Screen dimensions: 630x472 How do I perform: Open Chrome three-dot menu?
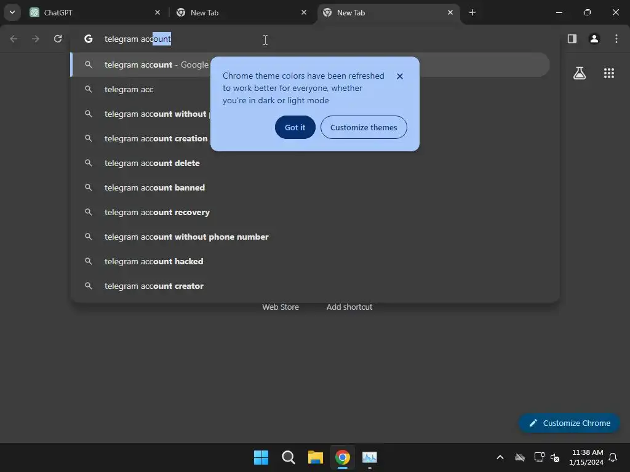pyautogui.click(x=616, y=39)
